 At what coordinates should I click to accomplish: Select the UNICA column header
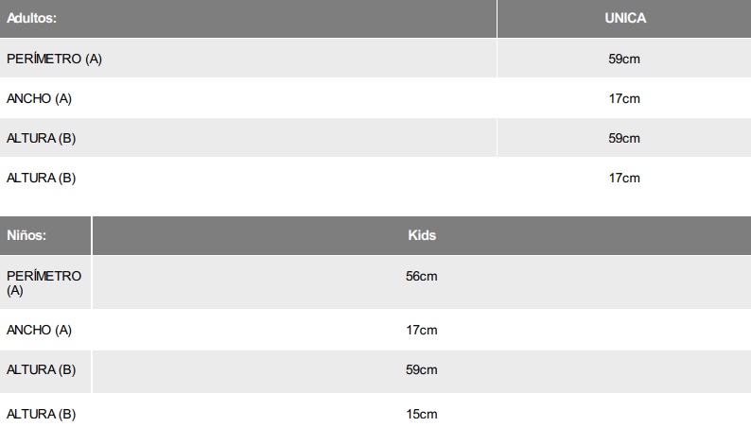[624, 18]
